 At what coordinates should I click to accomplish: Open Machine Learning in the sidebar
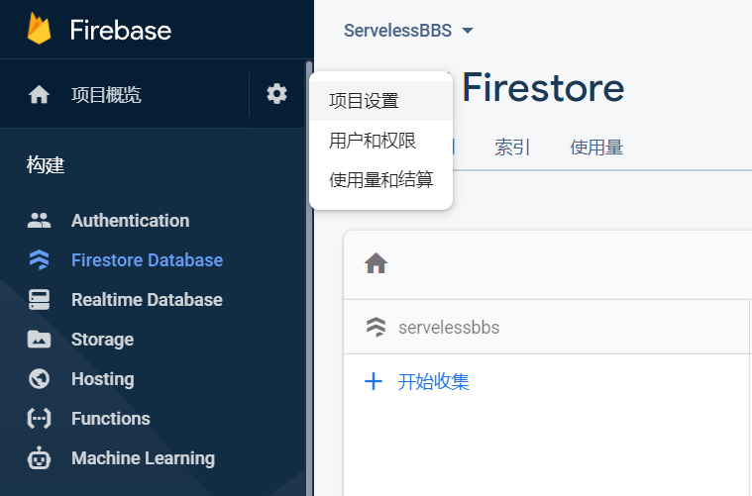[143, 457]
